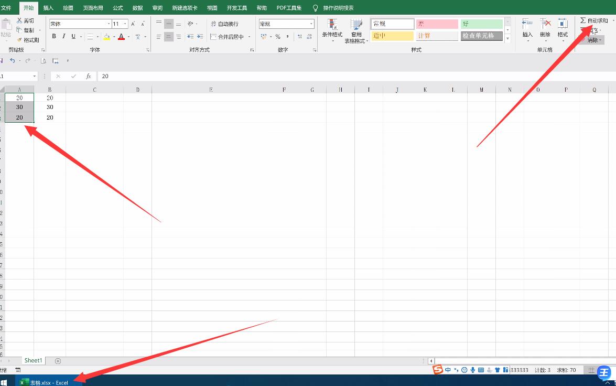Open the File (文件) tab

6,8
